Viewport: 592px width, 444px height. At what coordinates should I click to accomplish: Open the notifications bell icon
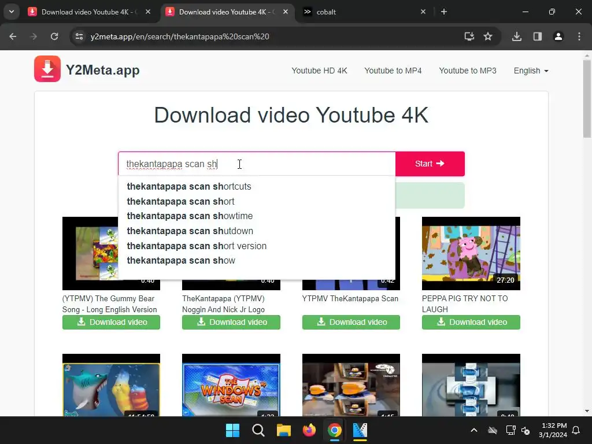click(x=576, y=430)
